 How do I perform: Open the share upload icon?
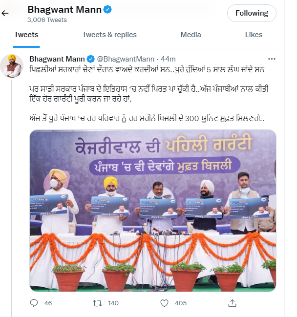[232, 303]
